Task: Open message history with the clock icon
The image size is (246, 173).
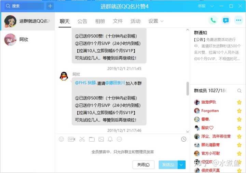Action: point(184,139)
